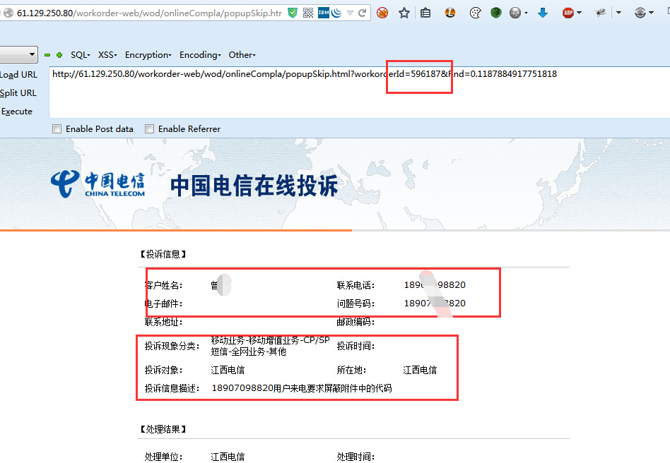Click the 处理单位 value 江西电信
The image size is (670, 463).
click(228, 457)
